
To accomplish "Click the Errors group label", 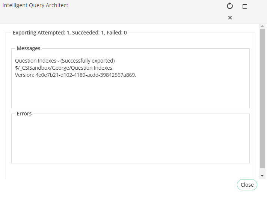I will click(24, 114).
